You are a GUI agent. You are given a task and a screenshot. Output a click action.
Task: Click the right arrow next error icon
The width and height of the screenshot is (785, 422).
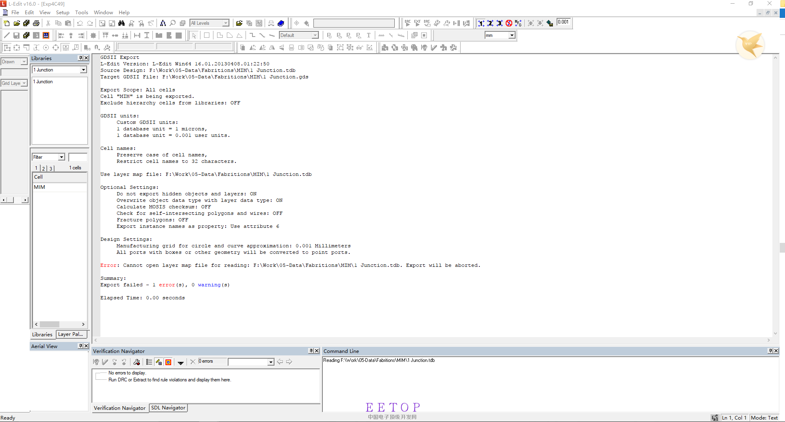289,362
